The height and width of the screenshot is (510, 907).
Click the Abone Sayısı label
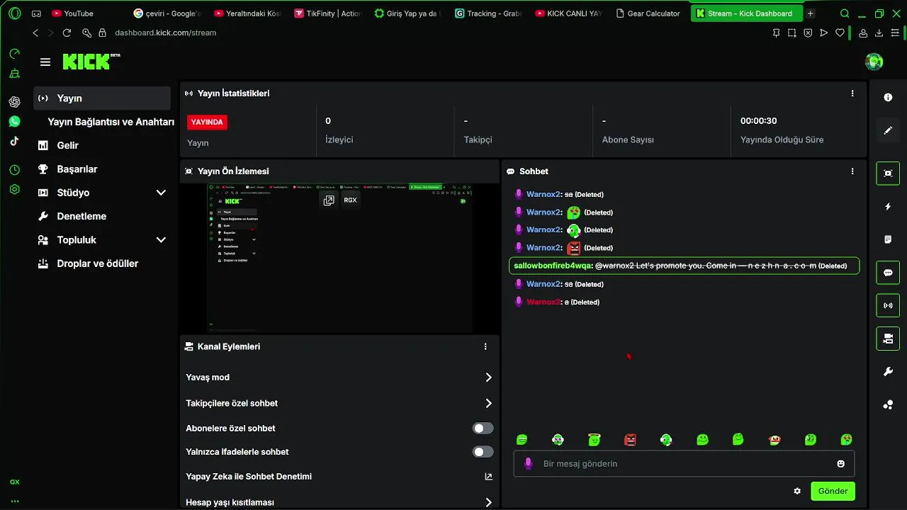pyautogui.click(x=628, y=140)
